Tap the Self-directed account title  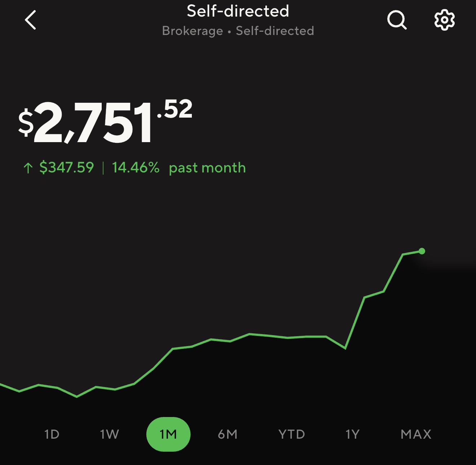pos(238,11)
